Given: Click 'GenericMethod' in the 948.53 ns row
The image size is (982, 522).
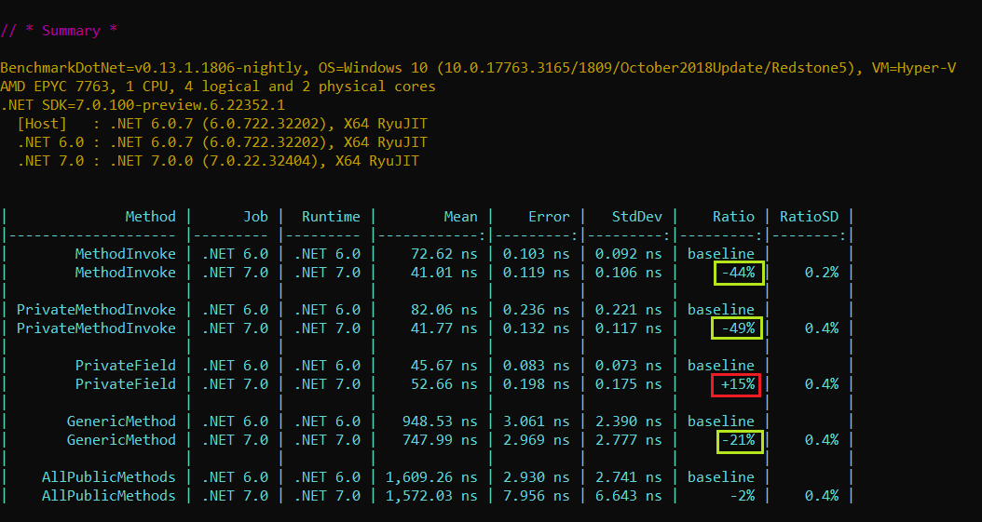Looking at the screenshot, I should pos(121,422).
